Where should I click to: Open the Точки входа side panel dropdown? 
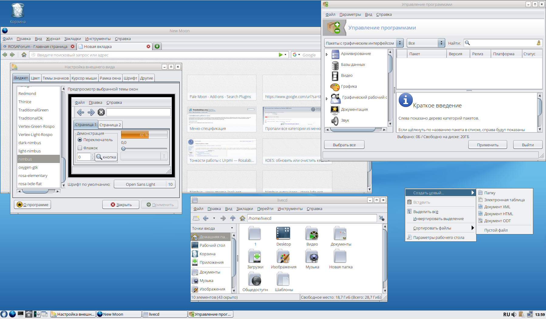tap(212, 228)
